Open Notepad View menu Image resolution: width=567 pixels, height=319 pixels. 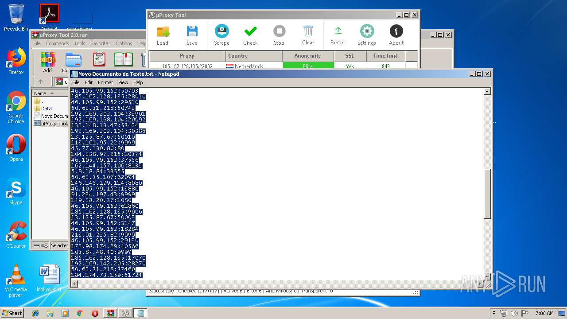pos(123,82)
